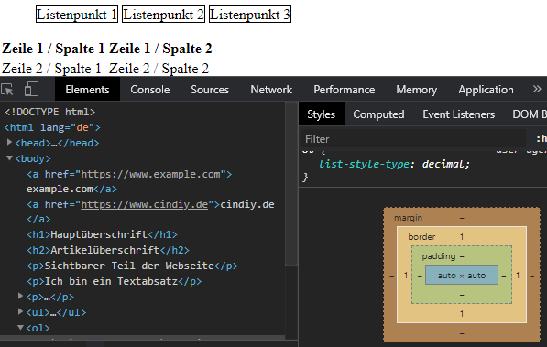The width and height of the screenshot is (547, 347).
Task: Expand the collapsed p element node
Action: click(20, 296)
